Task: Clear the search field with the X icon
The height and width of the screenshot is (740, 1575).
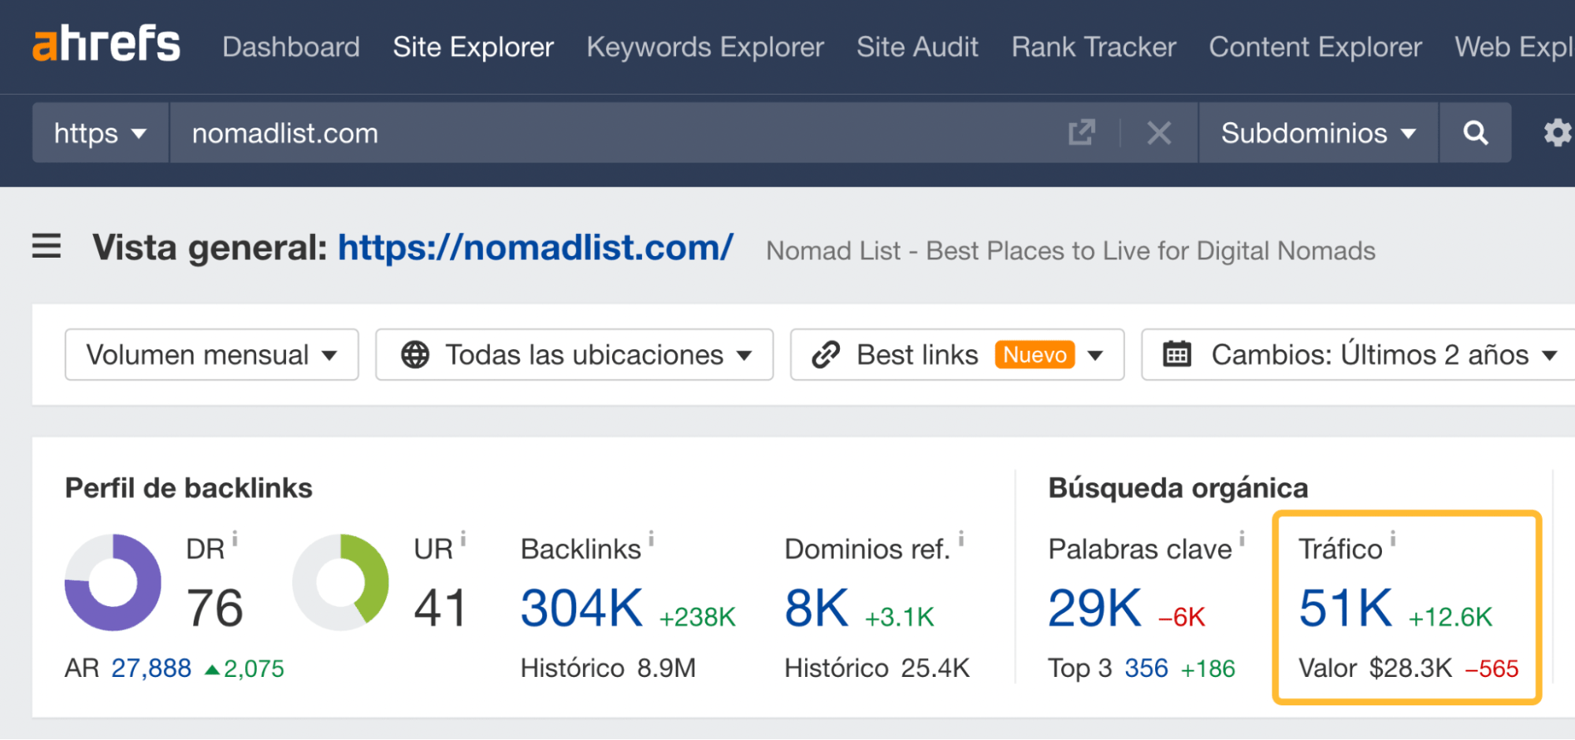Action: (x=1158, y=132)
